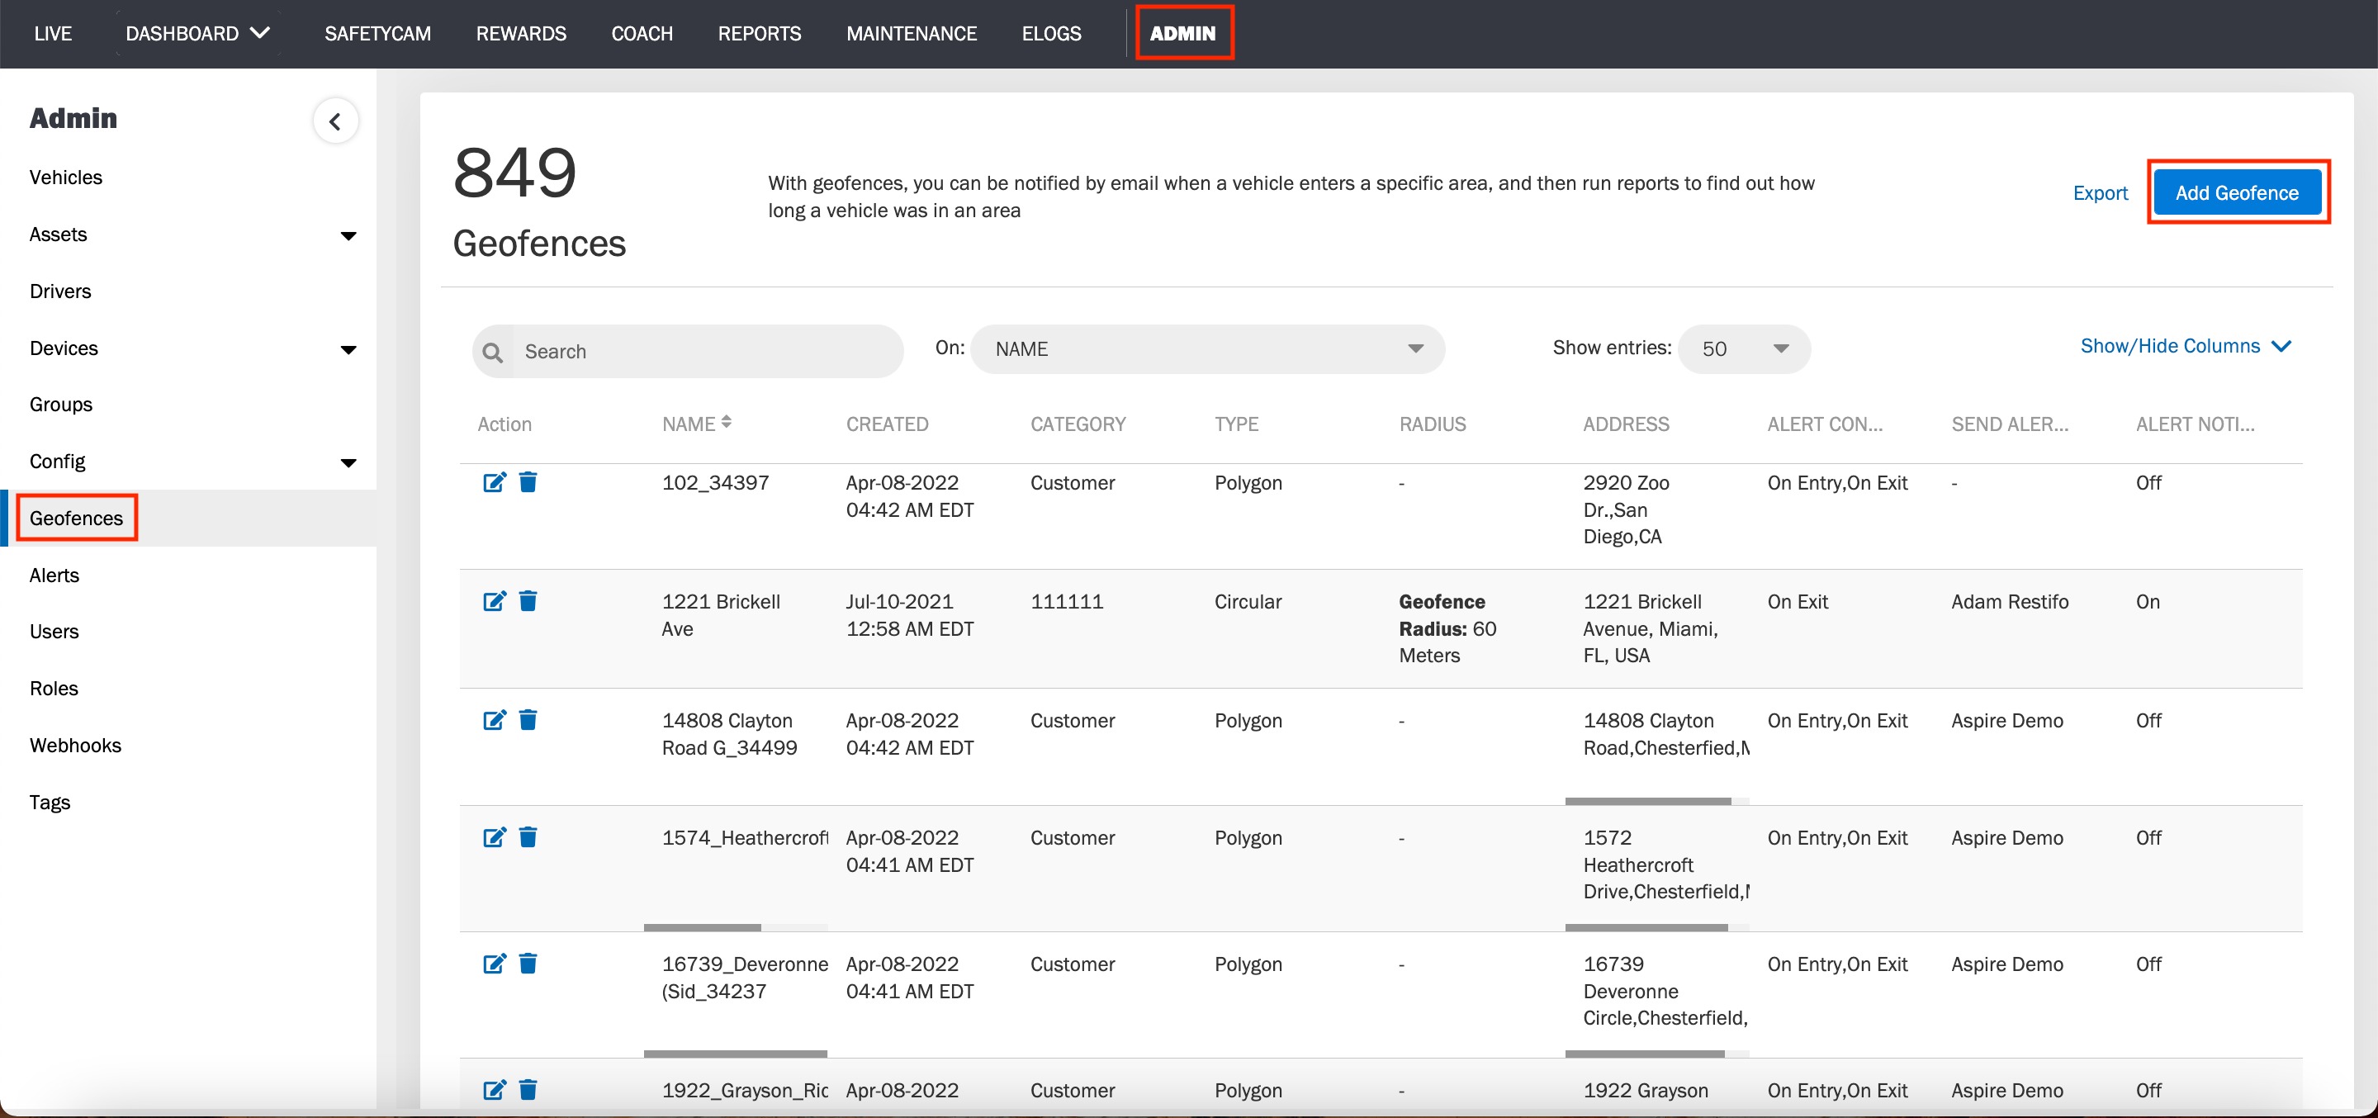The width and height of the screenshot is (2378, 1118).
Task: Click the 2920 Zoo Dr. address
Action: [x=1626, y=509]
